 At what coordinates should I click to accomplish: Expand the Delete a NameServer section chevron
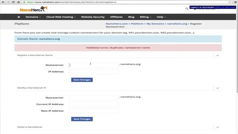click(218, 127)
